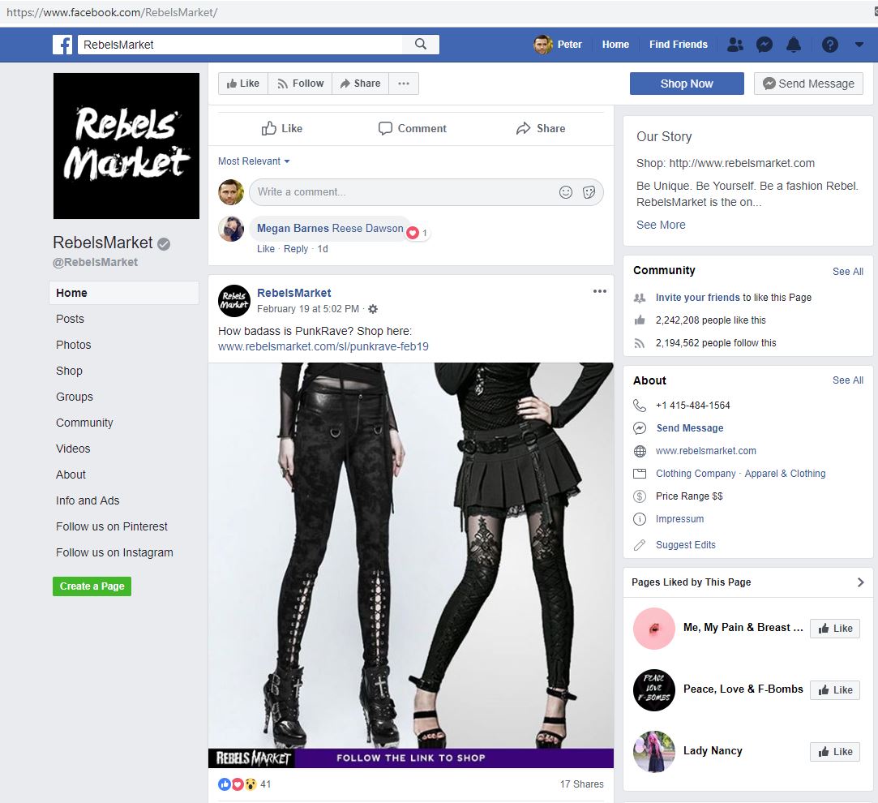Toggle Like on the RebelsMarket page
The width and height of the screenshot is (878, 803).
coord(242,83)
